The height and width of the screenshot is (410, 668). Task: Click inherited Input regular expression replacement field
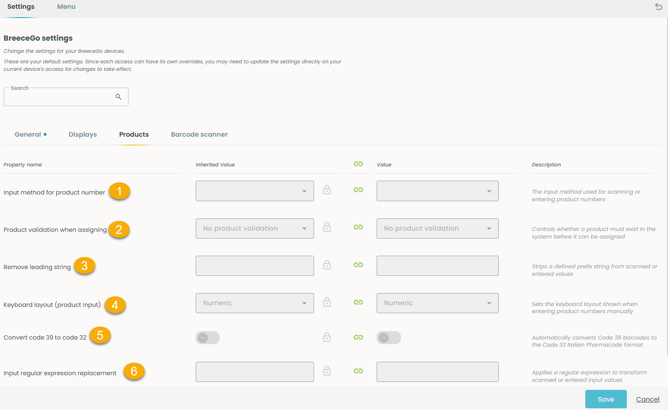click(x=255, y=372)
